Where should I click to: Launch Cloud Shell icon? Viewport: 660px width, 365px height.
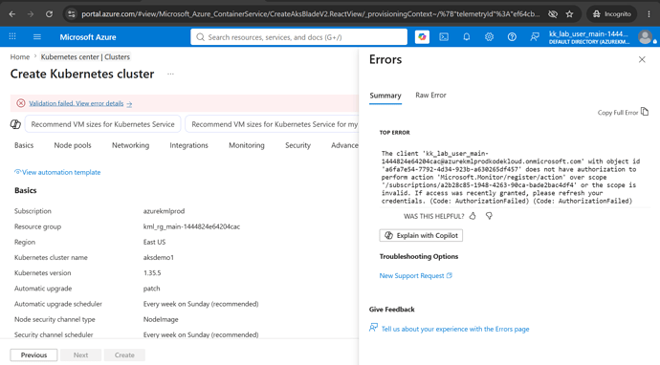pyautogui.click(x=444, y=37)
